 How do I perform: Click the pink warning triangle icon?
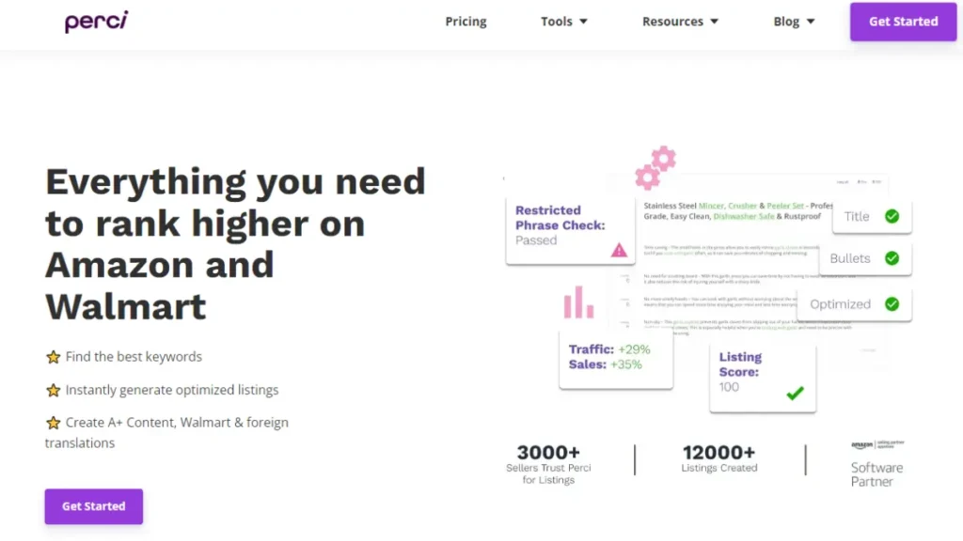[x=619, y=250]
